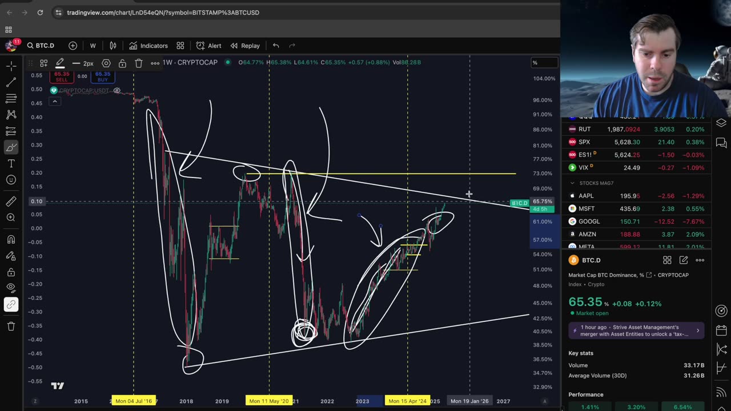731x411 pixels.
Task: Open the forecasting and measurement tools
Action: tap(11, 131)
